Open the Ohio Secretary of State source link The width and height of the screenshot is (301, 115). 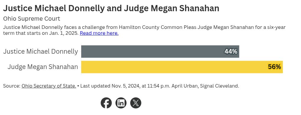pyautogui.click(x=49, y=86)
